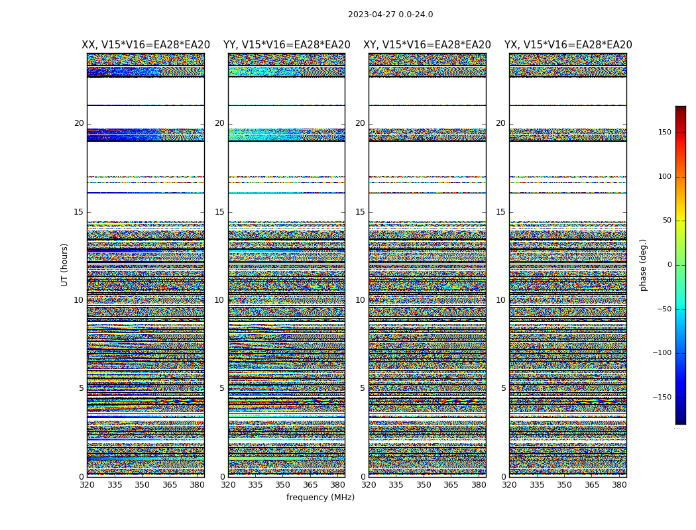Click the 320 MHz tick under YX plot
This screenshot has height=530, width=696.
pyautogui.click(x=510, y=485)
